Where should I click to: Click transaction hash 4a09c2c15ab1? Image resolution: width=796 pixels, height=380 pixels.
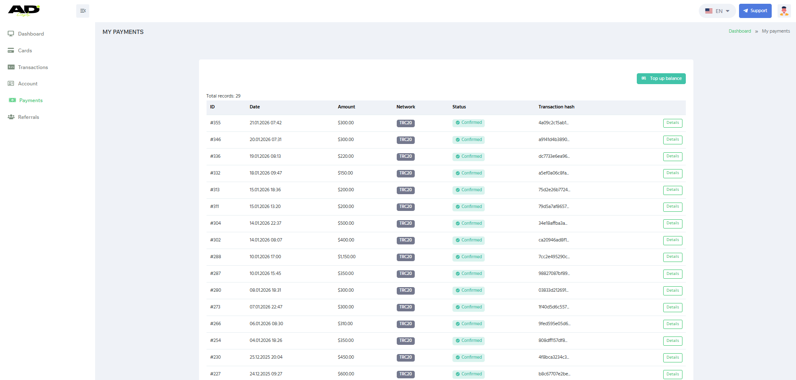coord(553,123)
